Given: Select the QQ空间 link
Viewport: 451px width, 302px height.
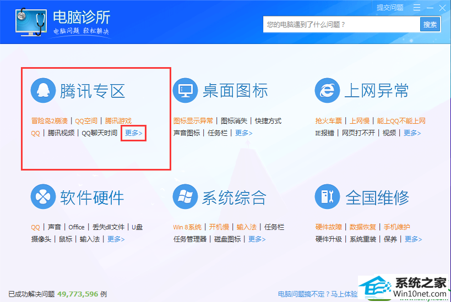Looking at the screenshot, I should click(x=86, y=121).
